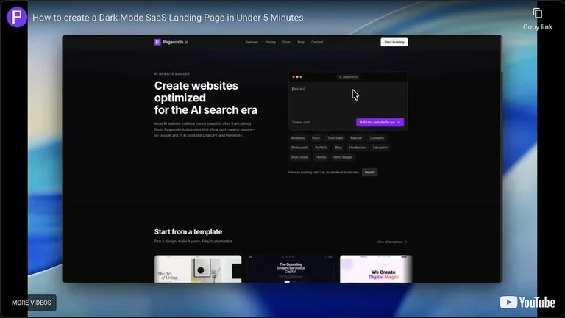Click the pagesmith.ai address bar in mock browser
The width and height of the screenshot is (565, 318).
348,77
